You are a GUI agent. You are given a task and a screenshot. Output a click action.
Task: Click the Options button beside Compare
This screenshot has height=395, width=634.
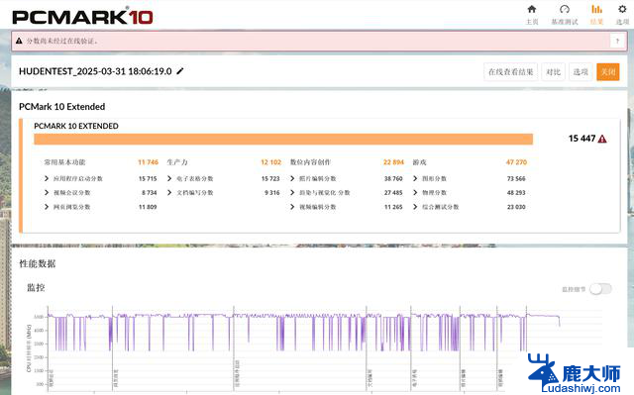coord(581,72)
